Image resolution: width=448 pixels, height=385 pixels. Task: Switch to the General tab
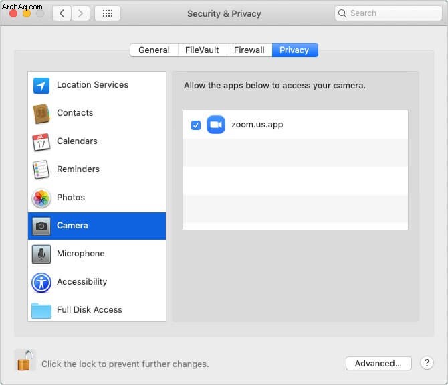(154, 50)
